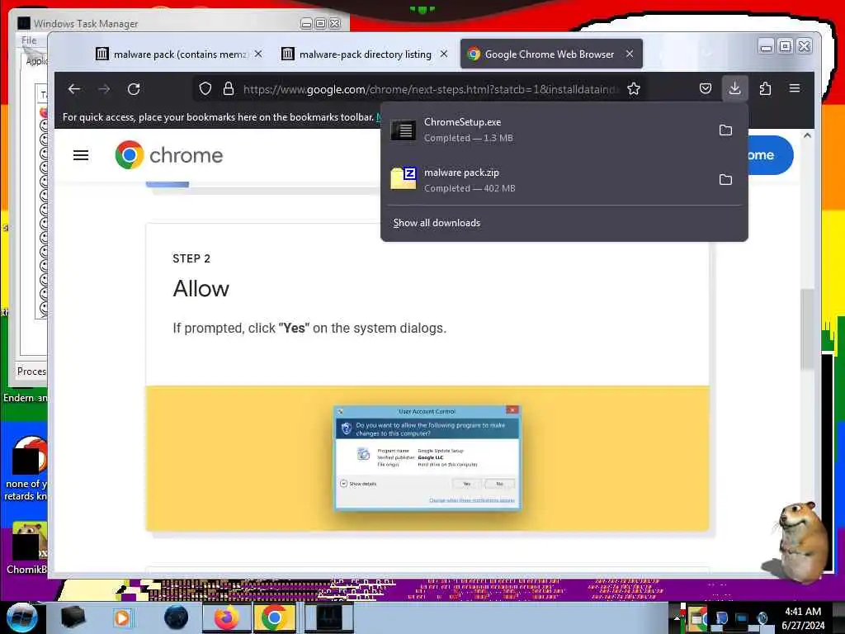The height and width of the screenshot is (634, 845).
Task: Open the Windows Start orb
Action: pyautogui.click(x=21, y=617)
